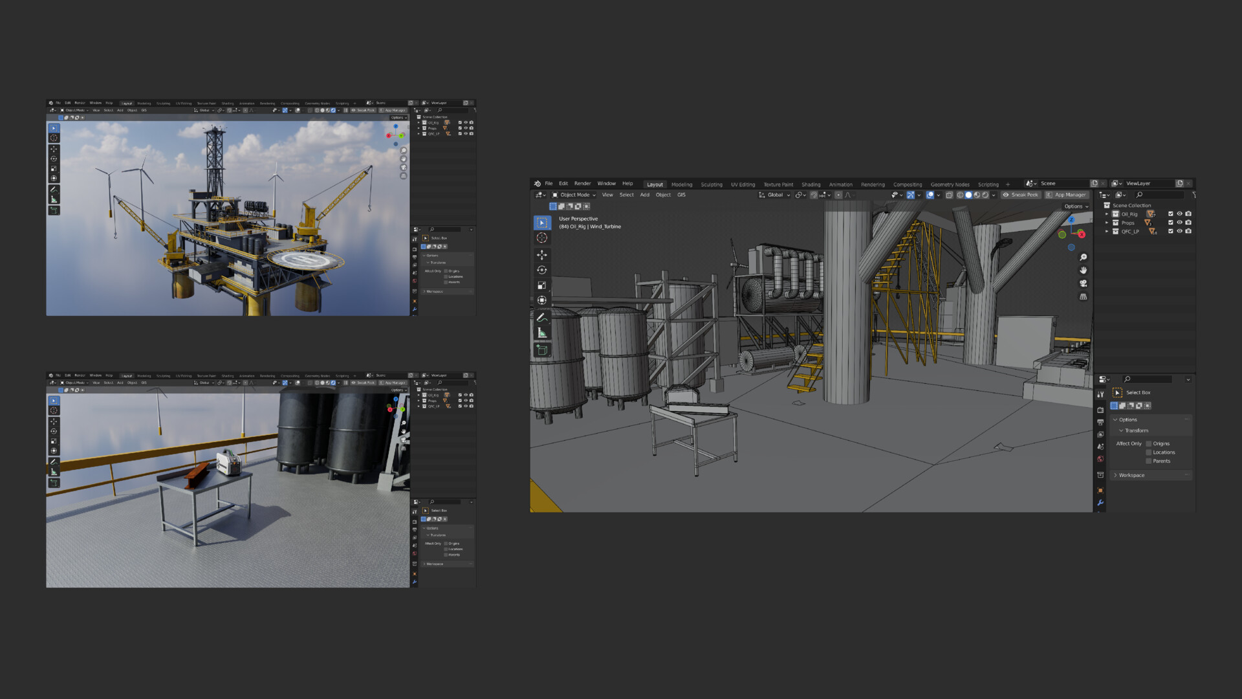Open the Object Mode dropdown in large window
1242x699 pixels.
(x=574, y=195)
